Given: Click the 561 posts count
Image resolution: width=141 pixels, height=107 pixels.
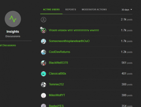Looking at the screenshot, I should click(x=127, y=63).
